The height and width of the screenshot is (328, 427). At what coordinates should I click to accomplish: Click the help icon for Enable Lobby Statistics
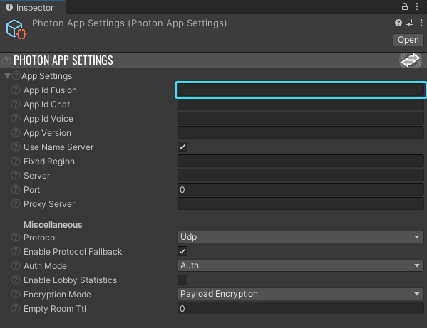click(16, 280)
